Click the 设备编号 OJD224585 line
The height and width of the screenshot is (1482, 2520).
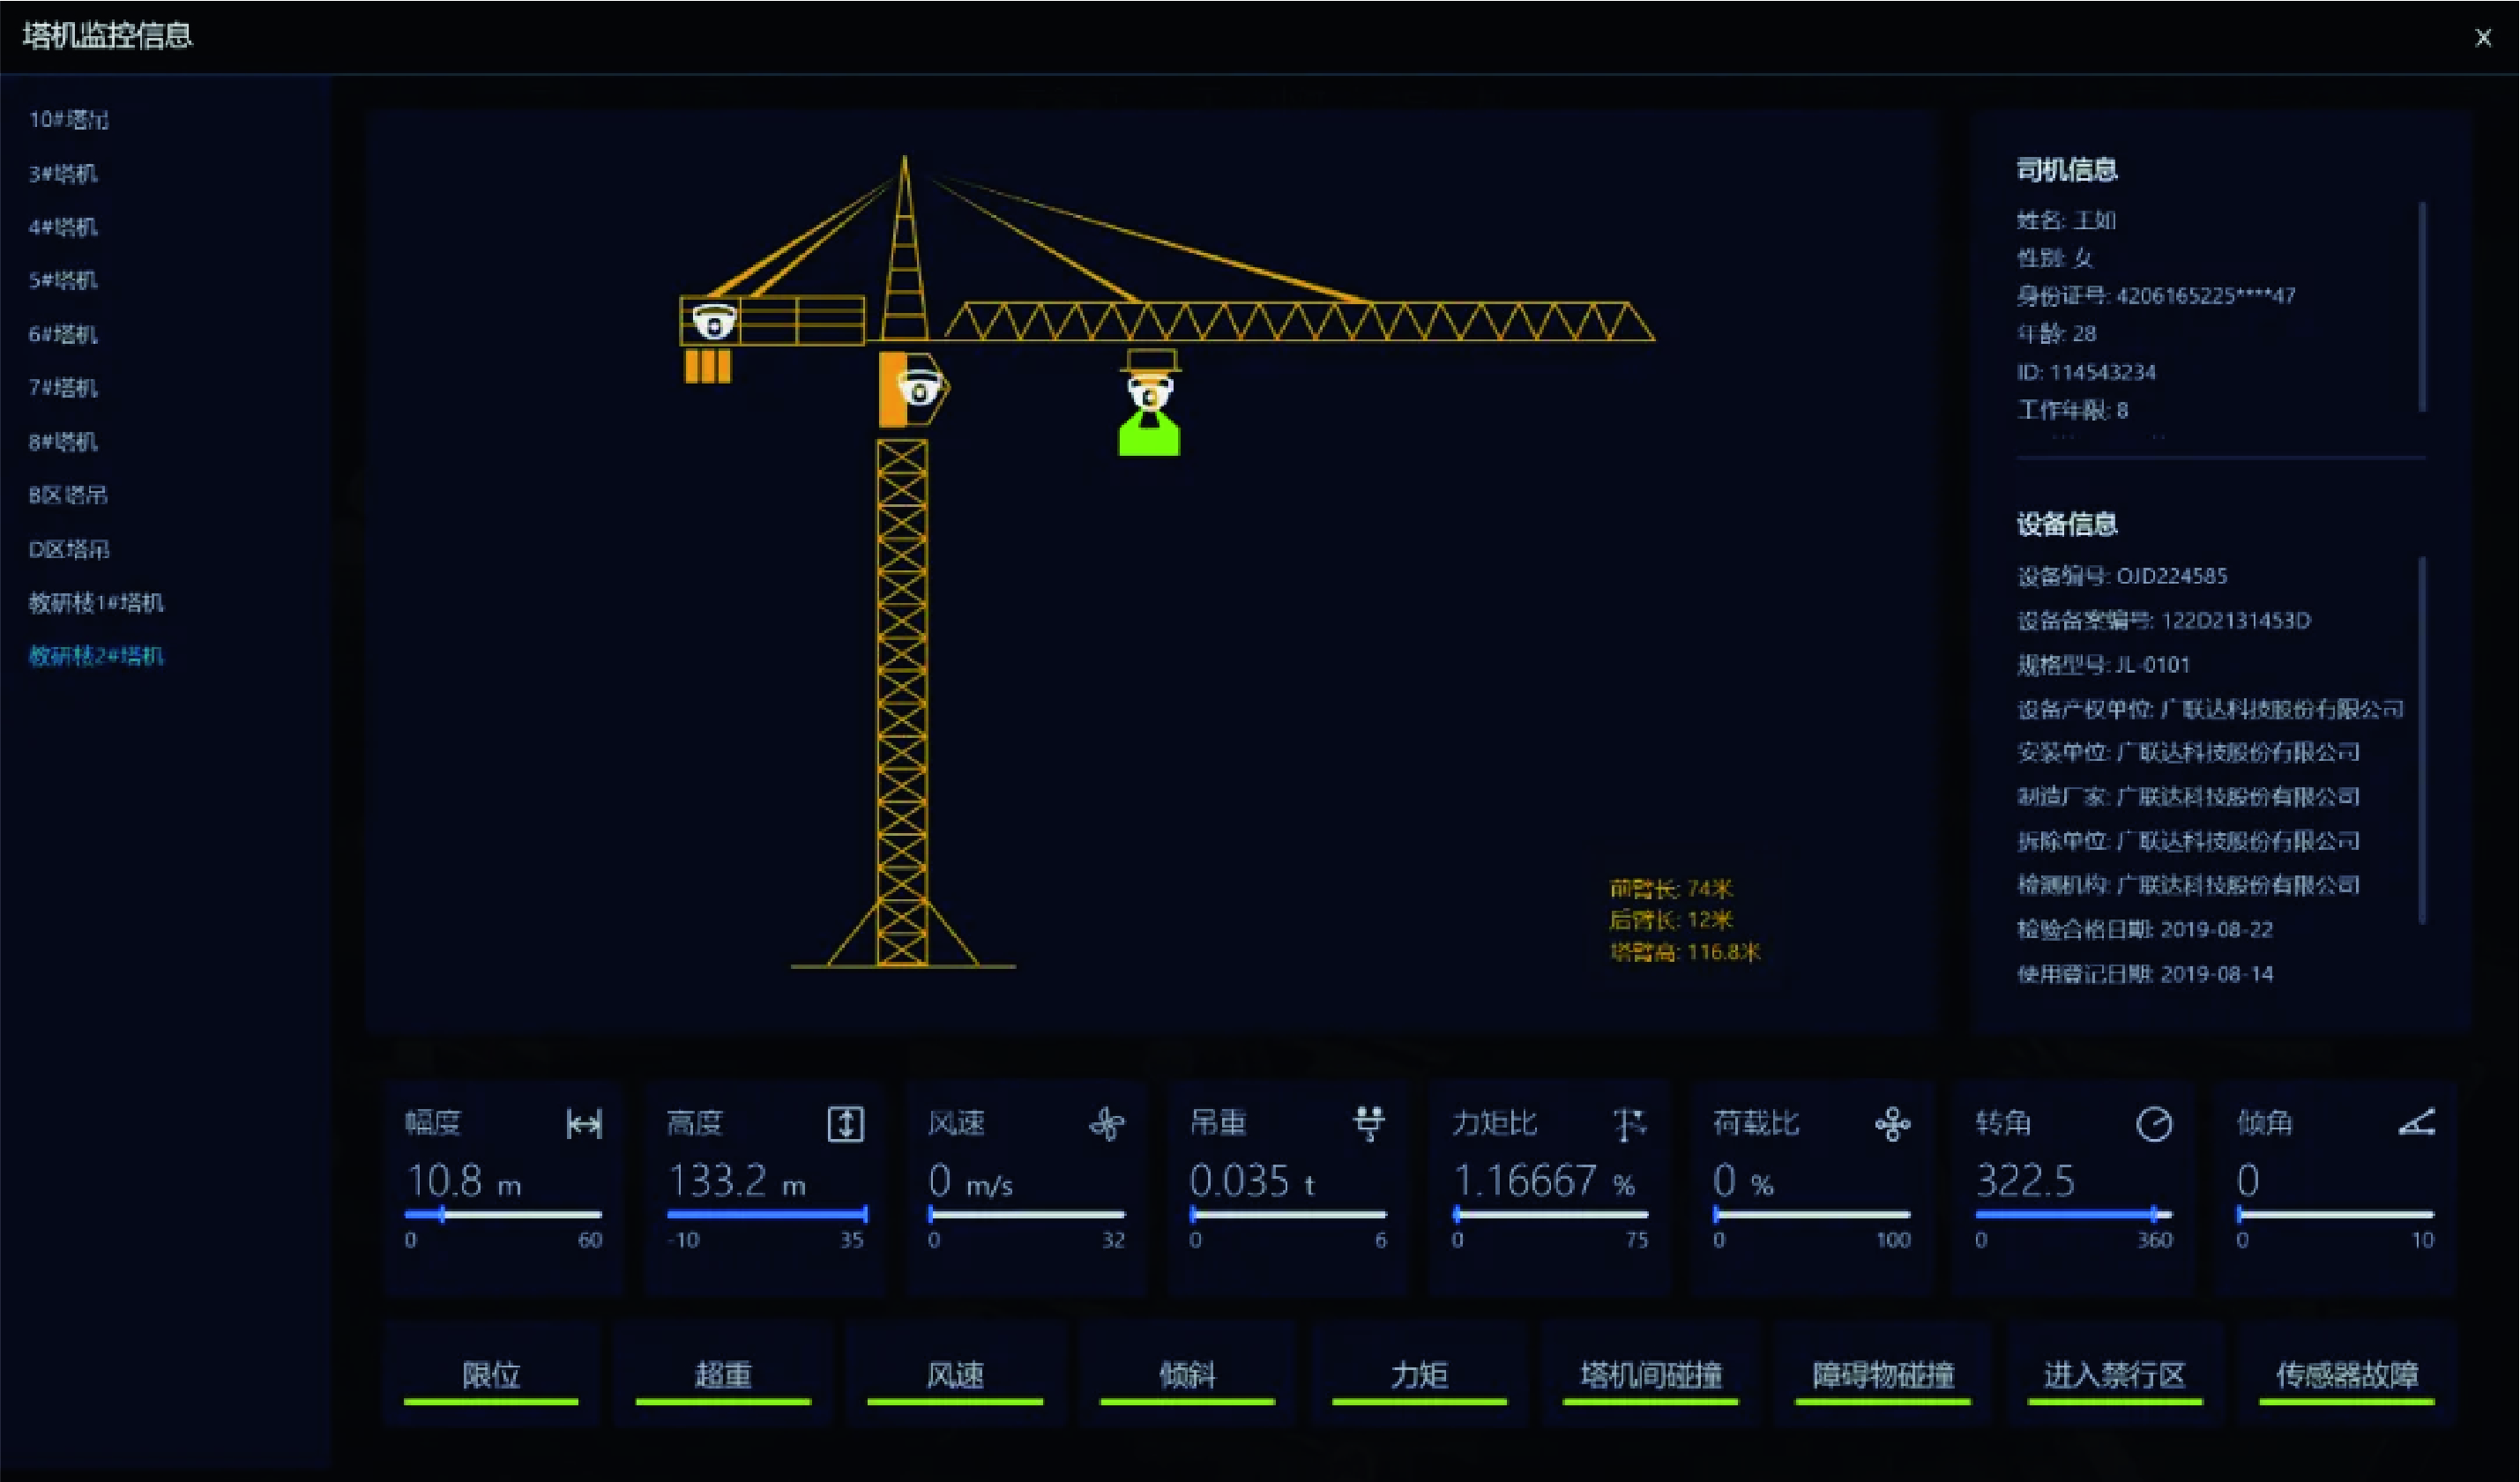click(2122, 576)
